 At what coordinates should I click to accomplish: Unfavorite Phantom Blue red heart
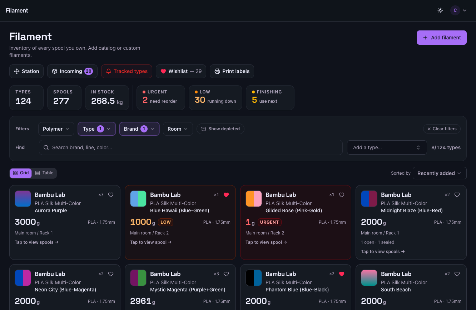tap(342, 274)
